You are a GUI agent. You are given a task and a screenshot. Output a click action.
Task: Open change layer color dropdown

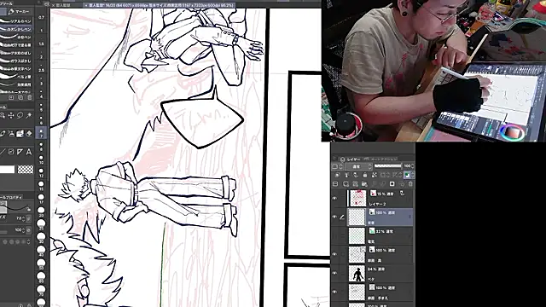[x=413, y=175]
